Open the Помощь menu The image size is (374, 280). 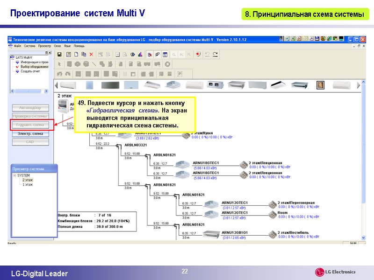pyautogui.click(x=79, y=46)
